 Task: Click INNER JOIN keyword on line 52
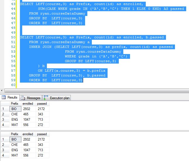[x=40, y=47]
